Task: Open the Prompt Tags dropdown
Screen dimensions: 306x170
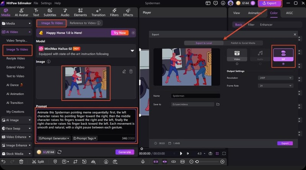Action: coord(85,138)
